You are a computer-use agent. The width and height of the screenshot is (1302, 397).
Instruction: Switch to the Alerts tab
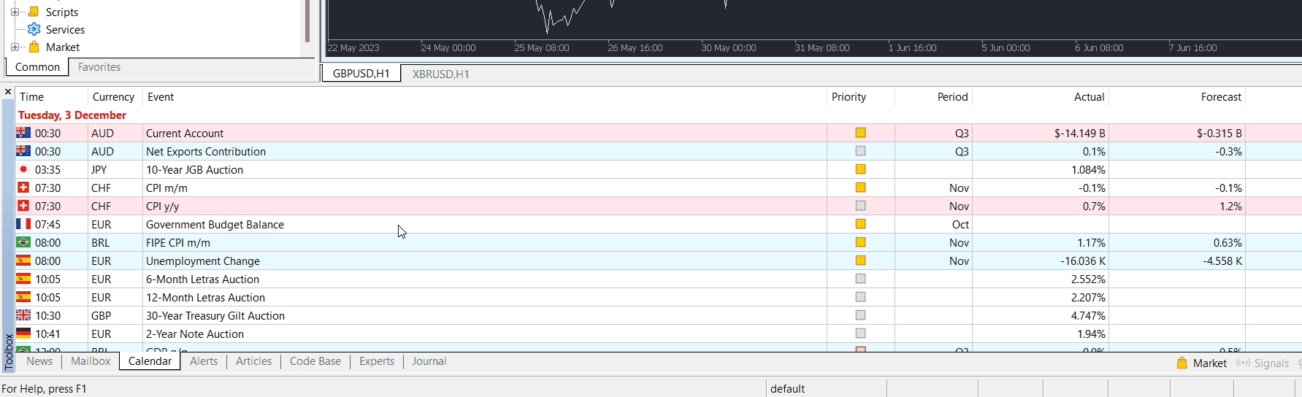pyautogui.click(x=204, y=361)
